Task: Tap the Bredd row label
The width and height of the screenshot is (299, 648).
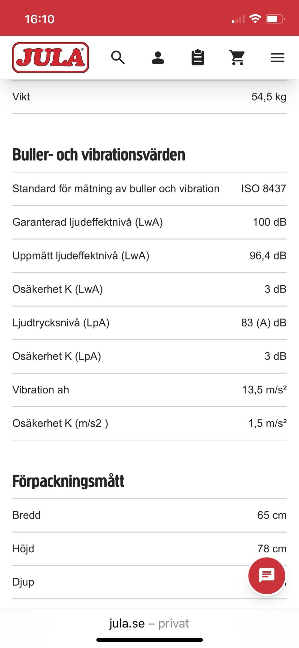Action: (26, 515)
